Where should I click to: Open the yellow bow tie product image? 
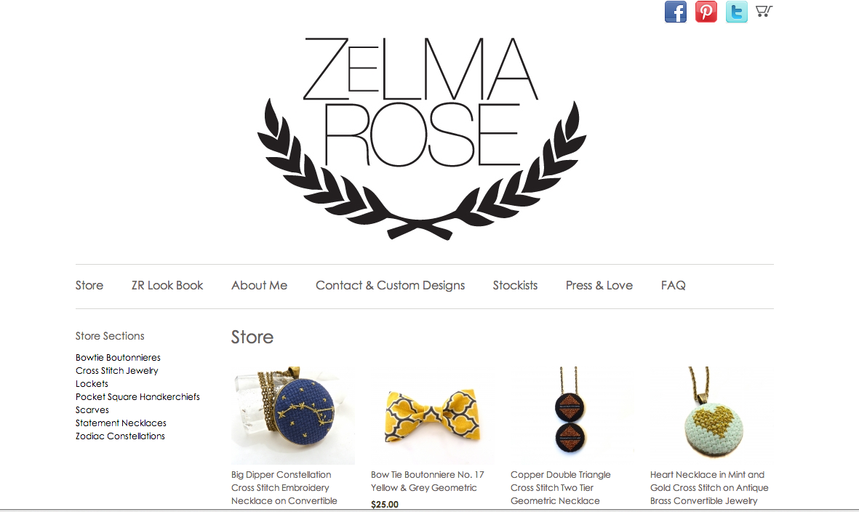point(433,415)
